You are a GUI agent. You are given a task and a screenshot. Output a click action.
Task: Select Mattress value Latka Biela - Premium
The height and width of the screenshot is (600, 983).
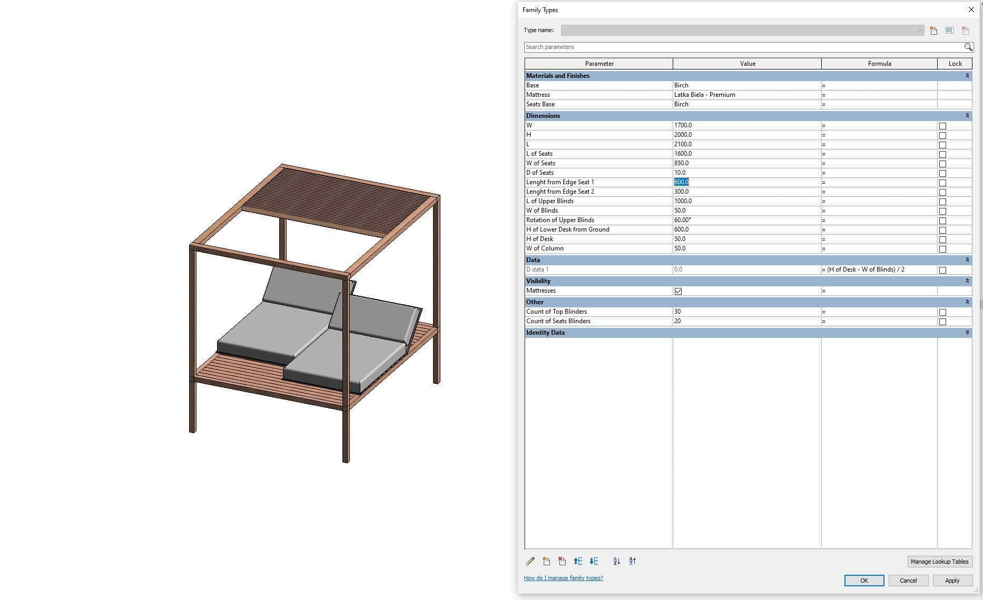[747, 95]
